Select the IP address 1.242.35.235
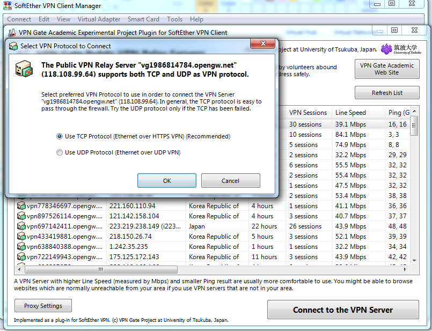This screenshot has width=432, height=331. point(128,246)
